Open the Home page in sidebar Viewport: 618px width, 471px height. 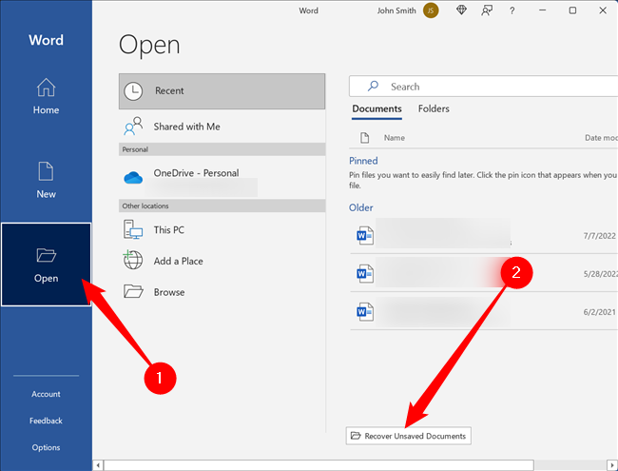[x=46, y=96]
